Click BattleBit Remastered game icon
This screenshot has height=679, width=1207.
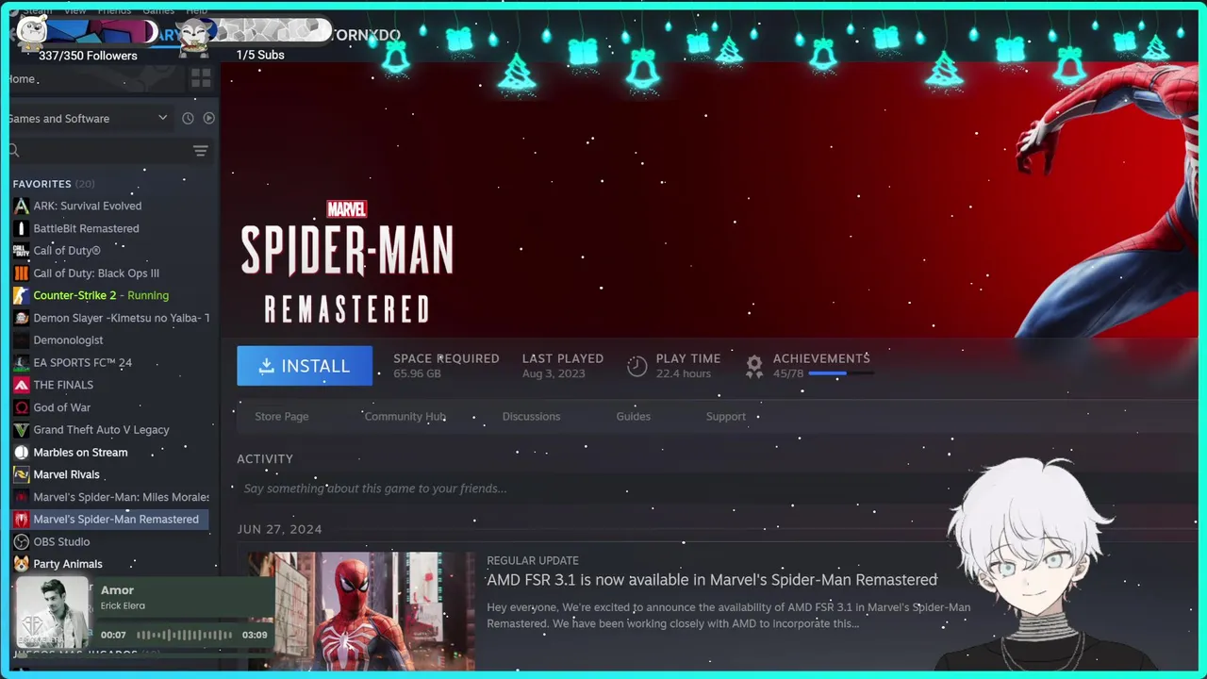coord(21,228)
